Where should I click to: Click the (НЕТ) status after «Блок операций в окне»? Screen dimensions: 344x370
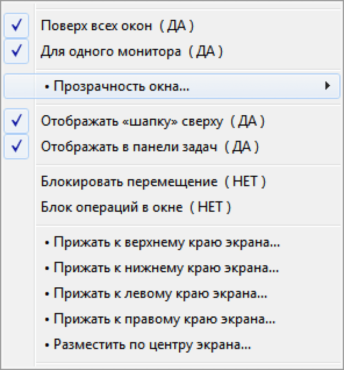[210, 207]
